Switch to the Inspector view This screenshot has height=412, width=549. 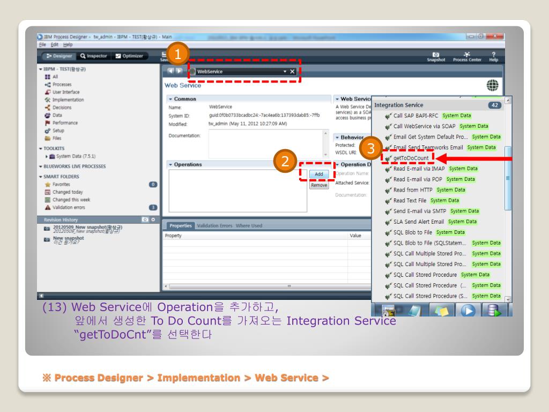click(x=93, y=56)
